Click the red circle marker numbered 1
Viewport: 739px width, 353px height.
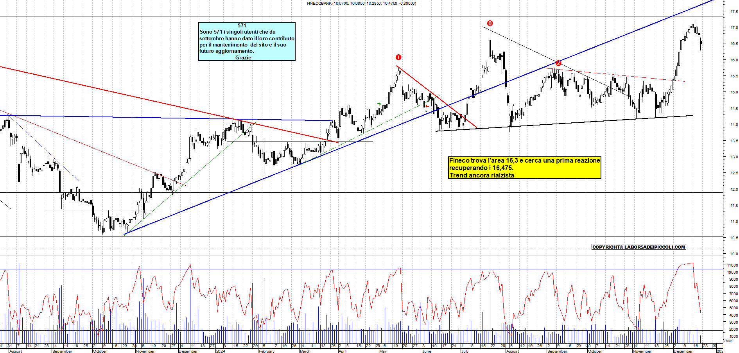[398, 57]
